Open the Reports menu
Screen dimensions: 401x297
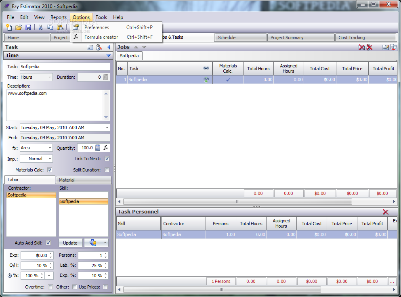tap(59, 17)
